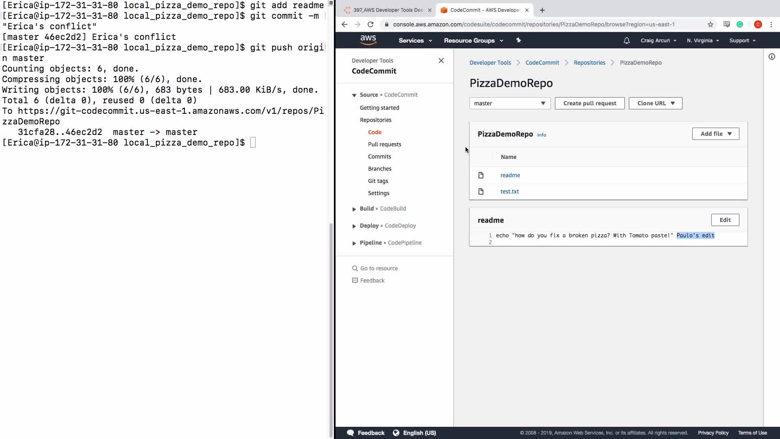The width and height of the screenshot is (780, 439).
Task: Click the browser address bar URL
Action: [x=533, y=24]
